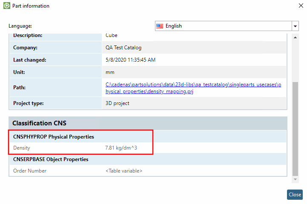Click the QA Test Catalog value
Viewport: 307px width, 204px height.
(x=123, y=48)
